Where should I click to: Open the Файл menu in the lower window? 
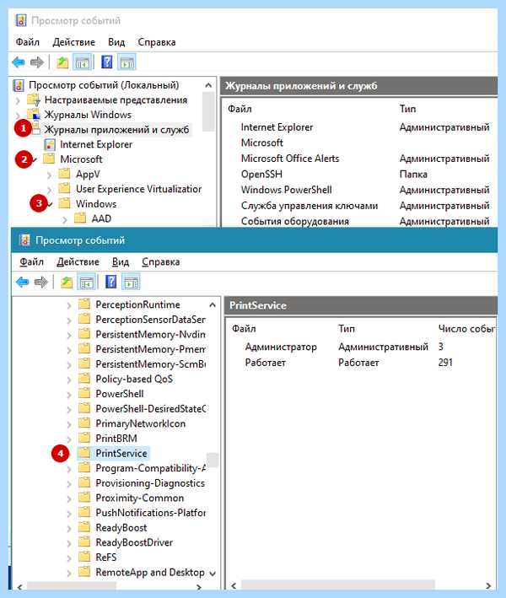(x=32, y=261)
